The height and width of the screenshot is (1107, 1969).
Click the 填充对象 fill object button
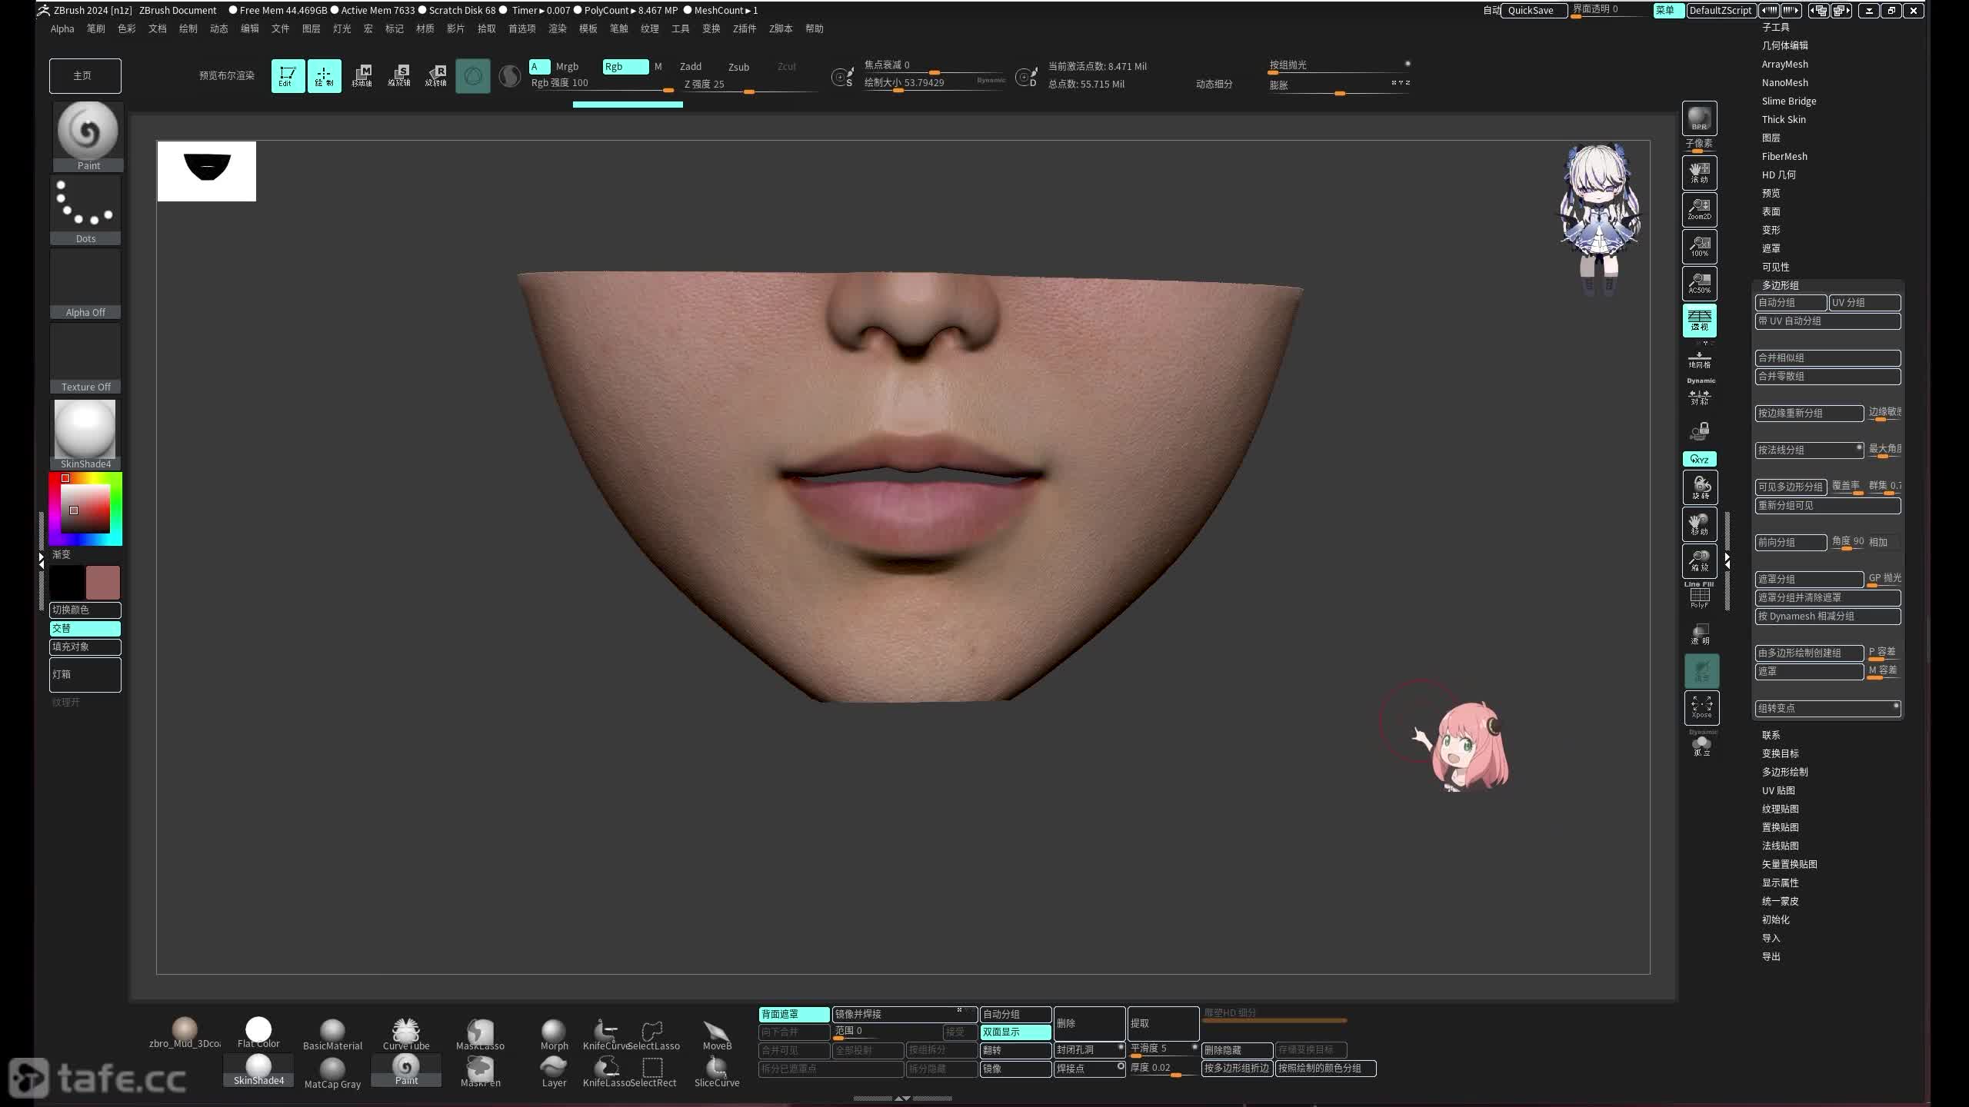(x=85, y=647)
